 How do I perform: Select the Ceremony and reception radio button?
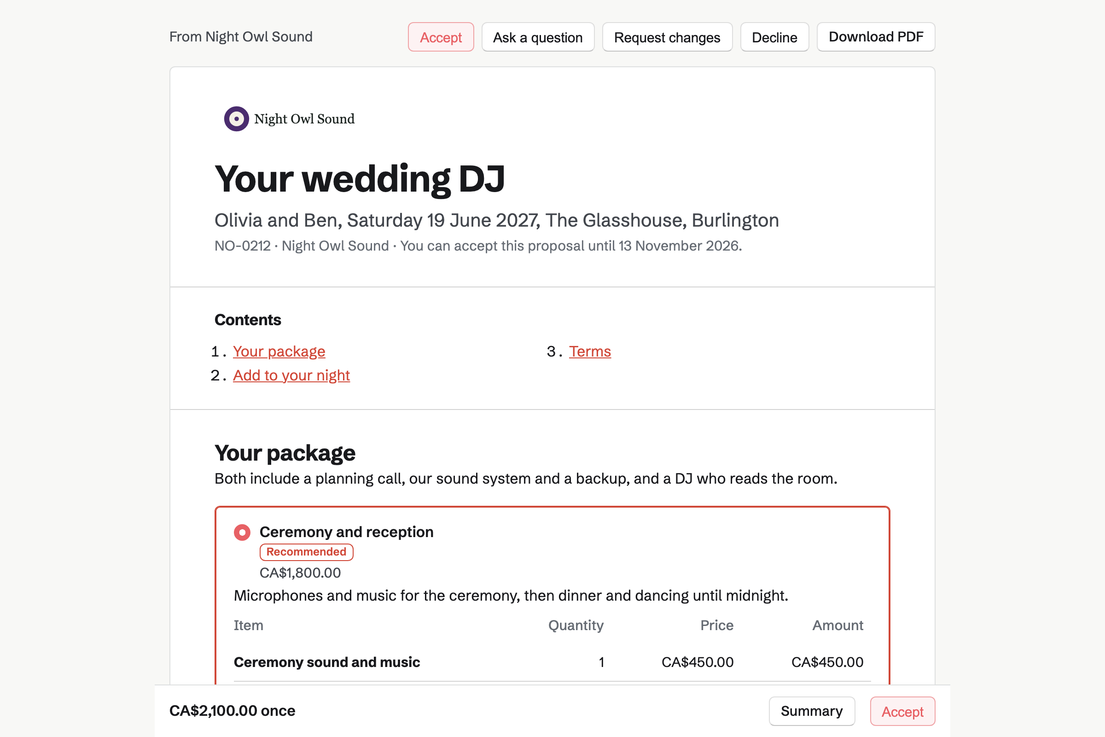tap(242, 532)
